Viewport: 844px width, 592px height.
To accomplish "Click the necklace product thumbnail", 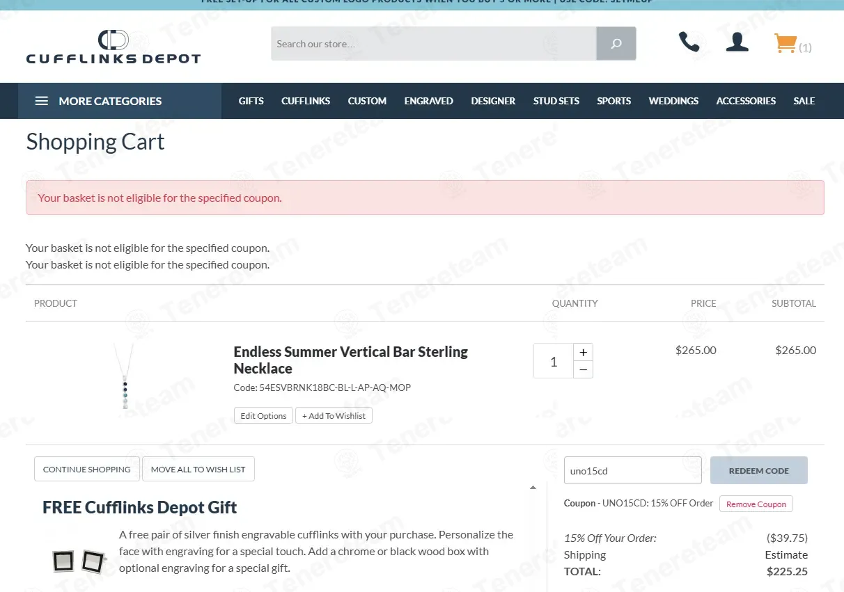I will (125, 376).
